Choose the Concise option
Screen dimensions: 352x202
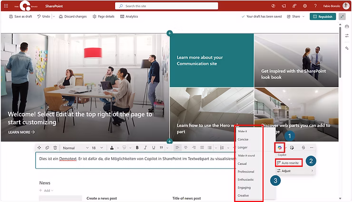click(243, 139)
